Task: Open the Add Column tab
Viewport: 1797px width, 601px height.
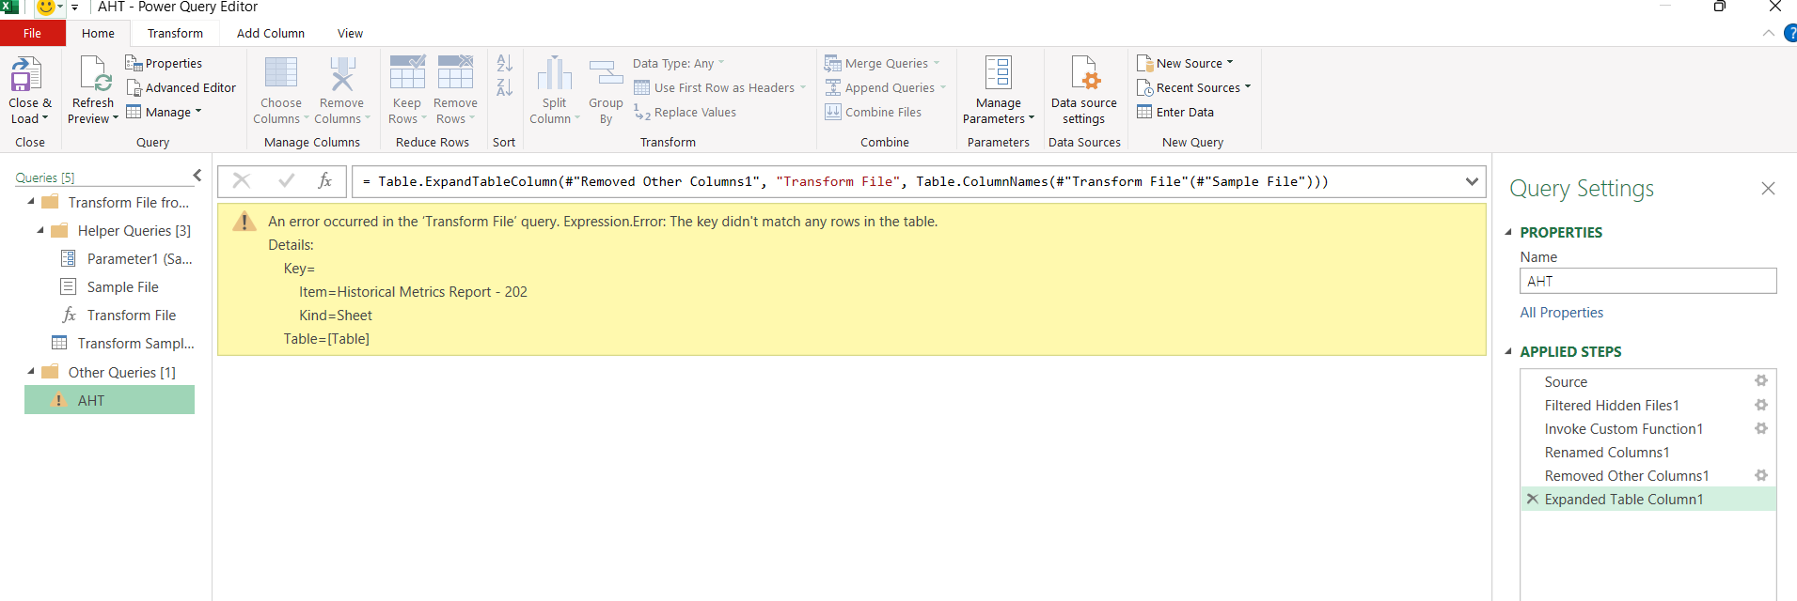Action: pos(271,33)
